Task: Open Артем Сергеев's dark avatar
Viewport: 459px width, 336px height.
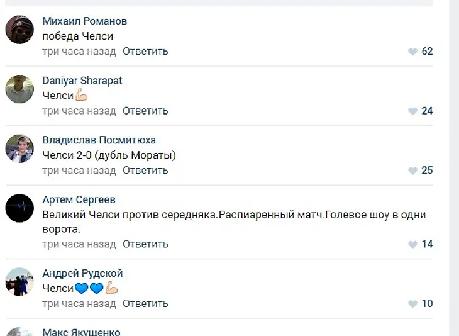Action: (19, 208)
